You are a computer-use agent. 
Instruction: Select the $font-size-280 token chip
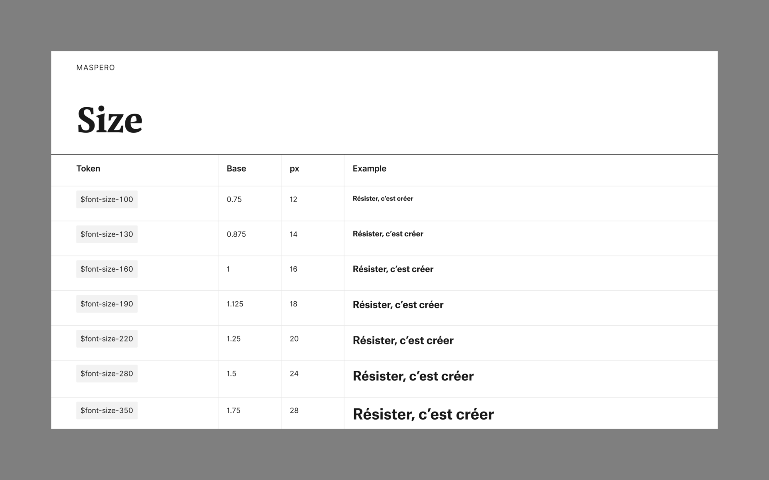coord(107,373)
